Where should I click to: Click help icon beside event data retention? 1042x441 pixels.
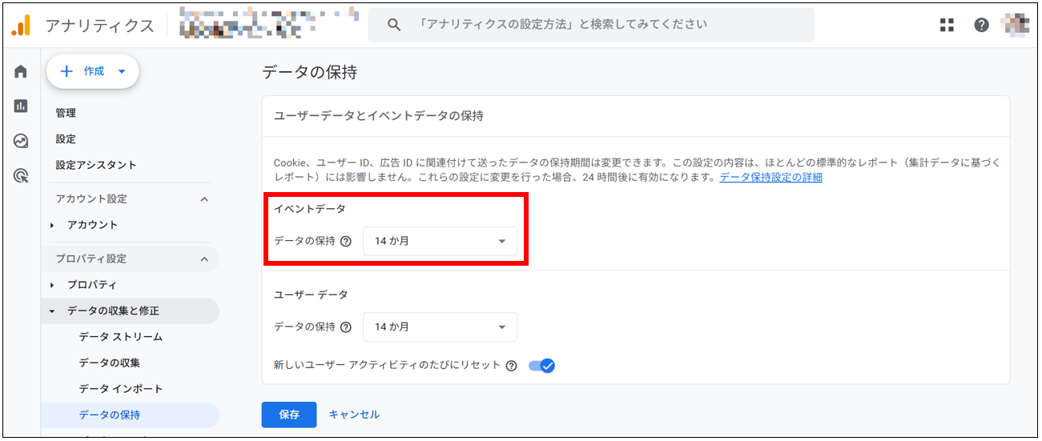(x=346, y=241)
